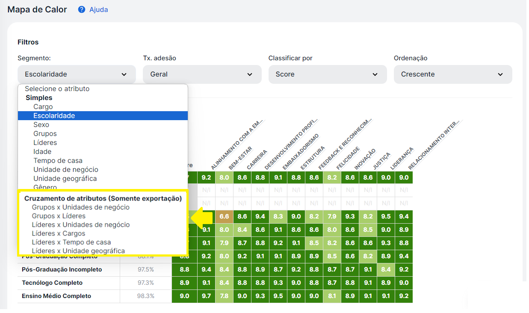This screenshot has height=313, width=529.
Task: Choose Líderes x Unidade geográfica option
Action: click(x=78, y=251)
